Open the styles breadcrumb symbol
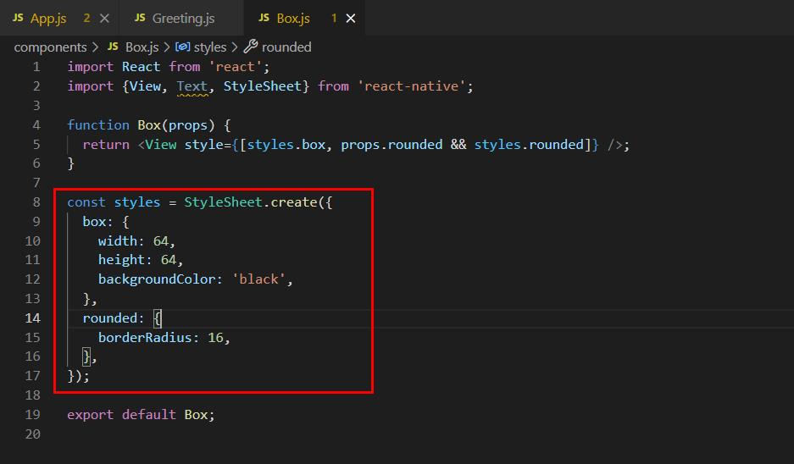Viewport: 794px width, 464px height. 209,47
